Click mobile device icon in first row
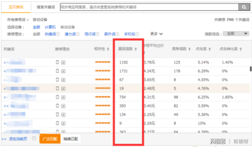 click(57, 62)
